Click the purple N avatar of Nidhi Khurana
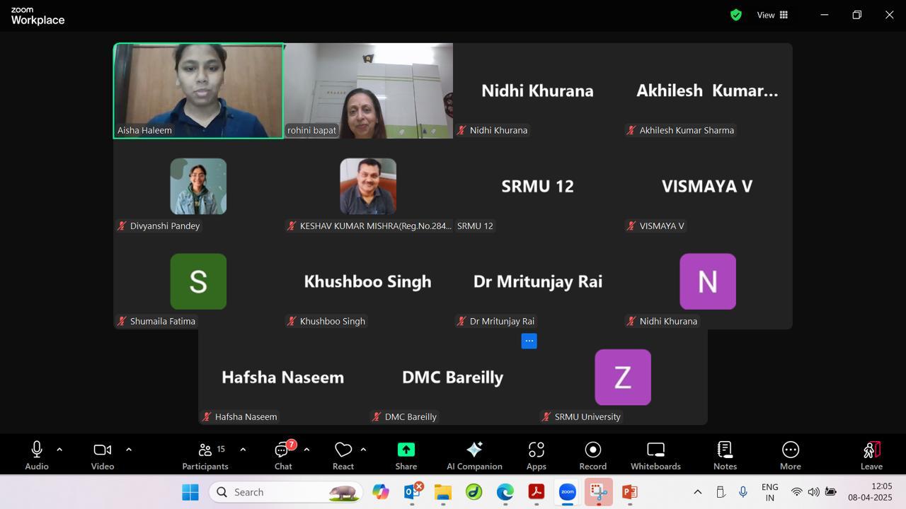Screen dimensions: 906x509 708,281
